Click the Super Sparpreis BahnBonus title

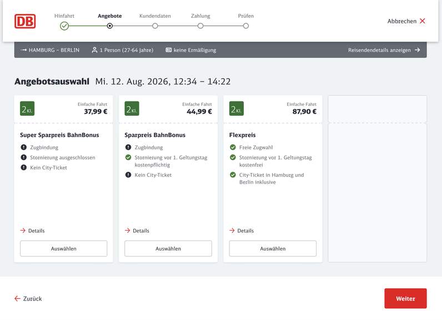[x=59, y=135]
